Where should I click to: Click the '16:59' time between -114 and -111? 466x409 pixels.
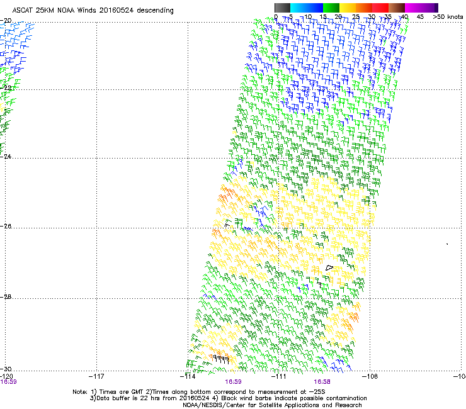pos(233,382)
